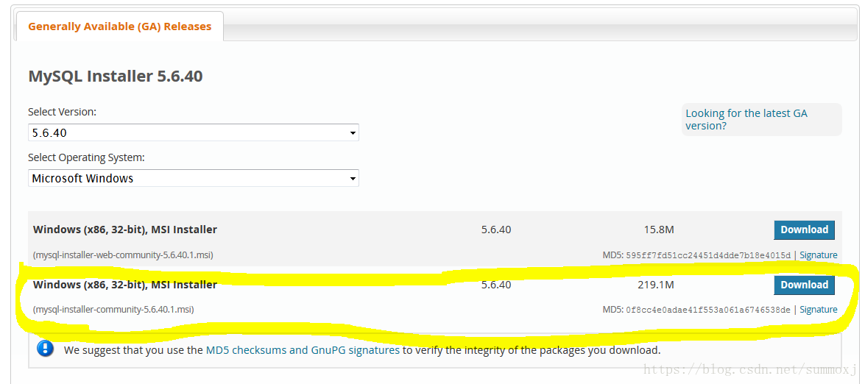This screenshot has width=865, height=384.
Task: Click the installer title in the 219.1M row
Action: (x=125, y=285)
